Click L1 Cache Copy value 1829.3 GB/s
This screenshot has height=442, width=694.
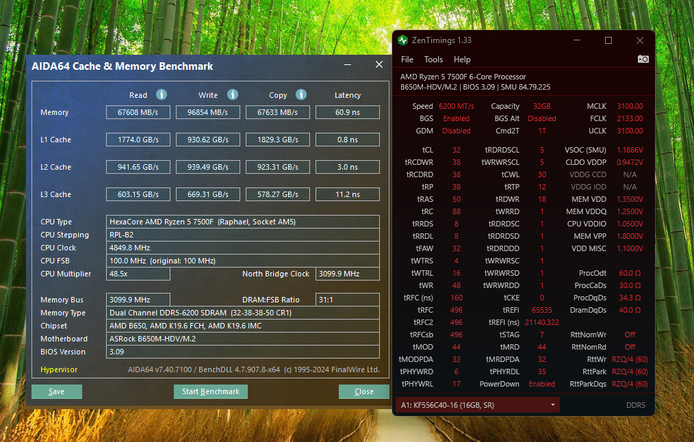coord(277,140)
